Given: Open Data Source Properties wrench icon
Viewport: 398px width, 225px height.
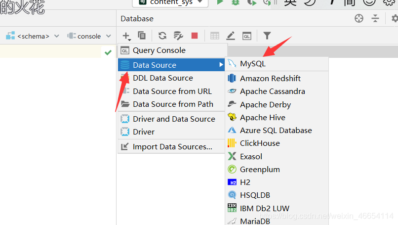Looking at the screenshot, I should (178, 36).
